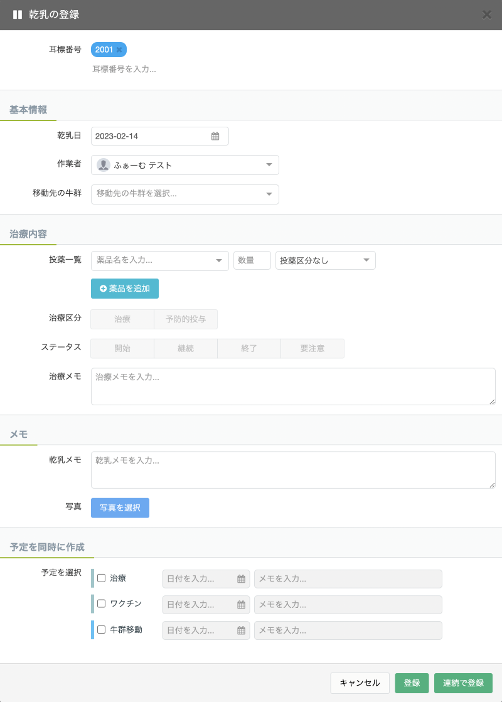Click memo field in ワクチン schedule row
The image size is (502, 702).
(348, 605)
